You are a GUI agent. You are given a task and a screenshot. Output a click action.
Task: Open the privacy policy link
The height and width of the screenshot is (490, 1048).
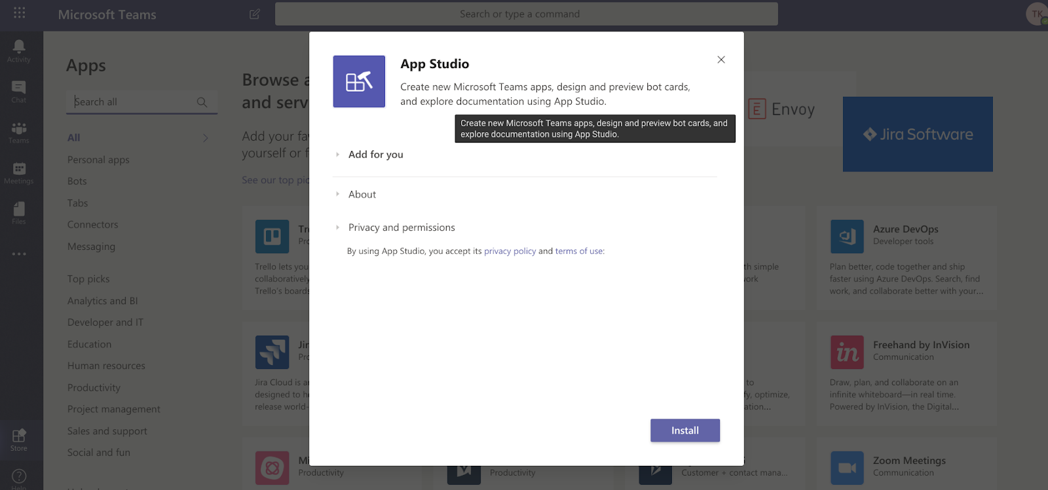tap(510, 251)
